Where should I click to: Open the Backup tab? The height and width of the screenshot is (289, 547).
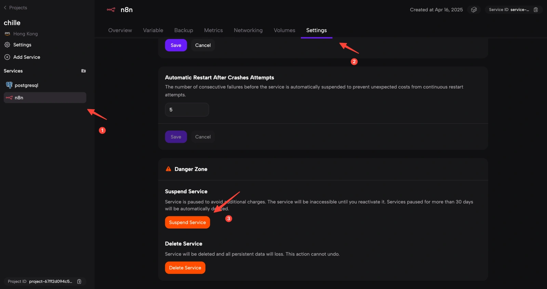pos(184,30)
